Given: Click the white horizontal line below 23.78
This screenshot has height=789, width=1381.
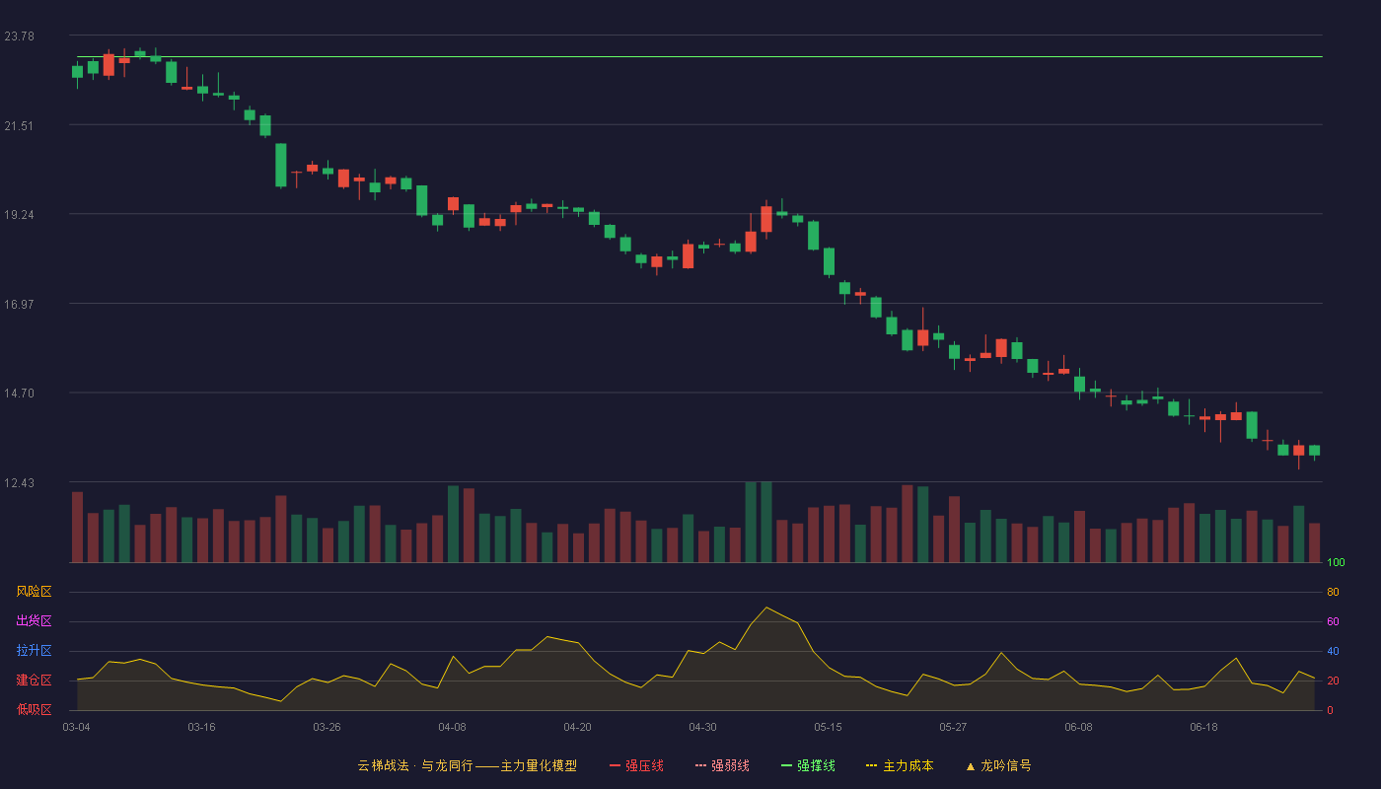Looking at the screenshot, I should tap(699, 57).
